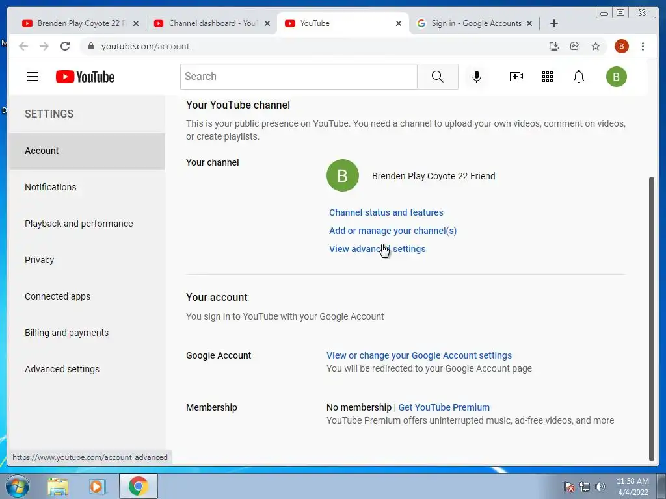666x499 pixels.
Task: Open Playback and performance settings
Action: click(x=87, y=224)
